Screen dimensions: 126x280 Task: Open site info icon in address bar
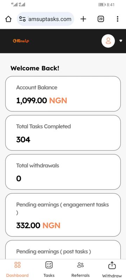(23, 19)
